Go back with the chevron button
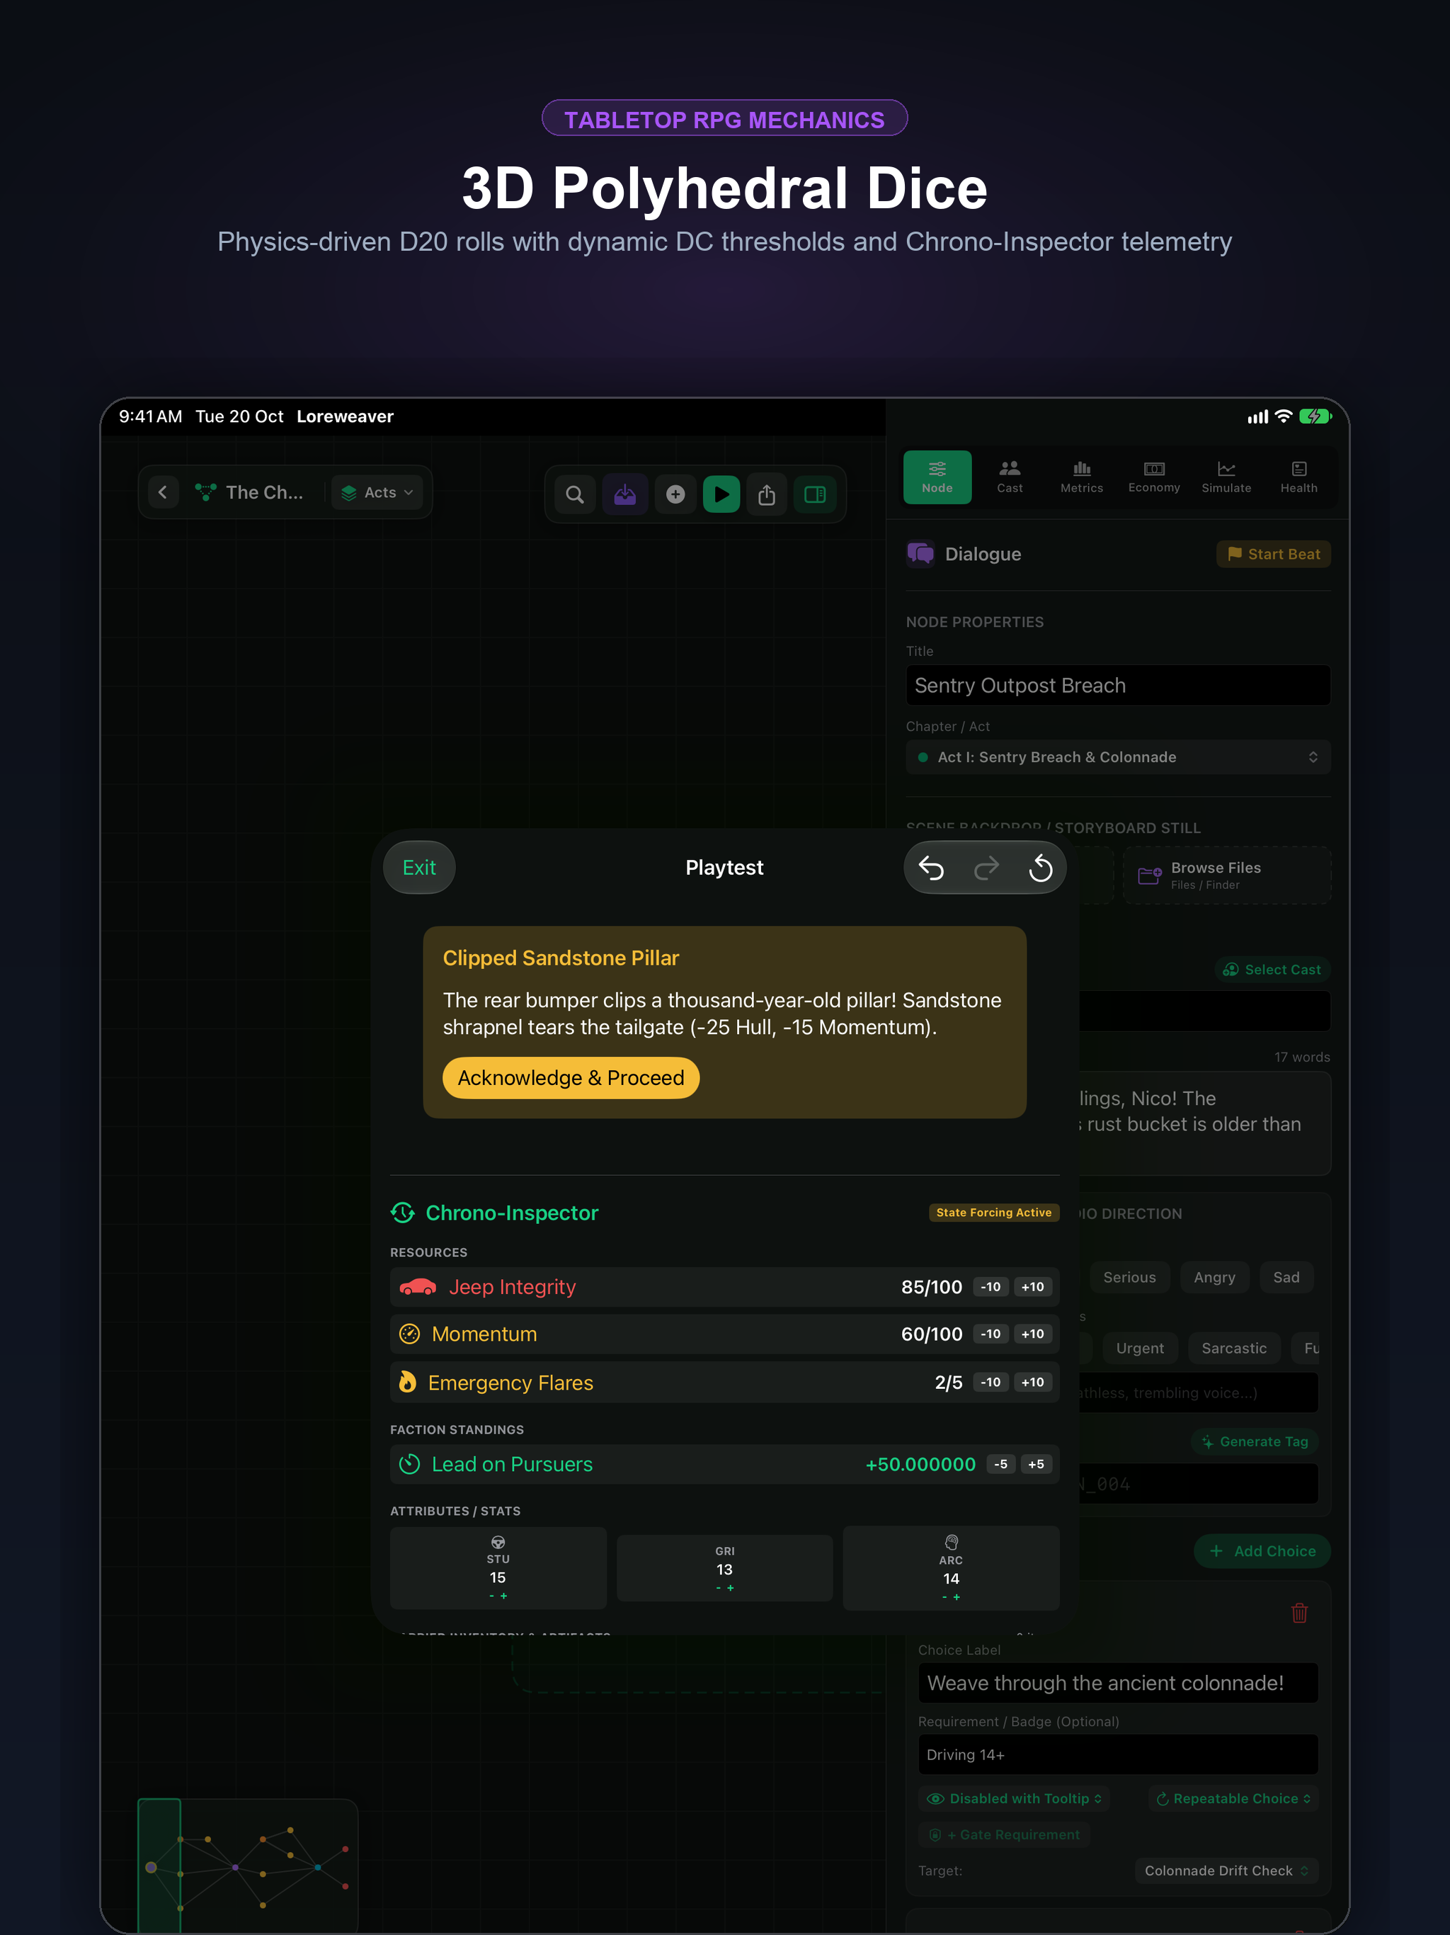The height and width of the screenshot is (1935, 1450). (x=163, y=492)
